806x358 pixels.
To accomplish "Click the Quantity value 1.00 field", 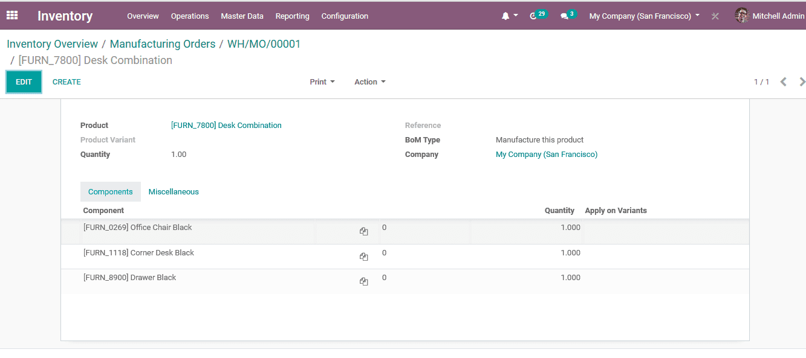I will pos(179,155).
